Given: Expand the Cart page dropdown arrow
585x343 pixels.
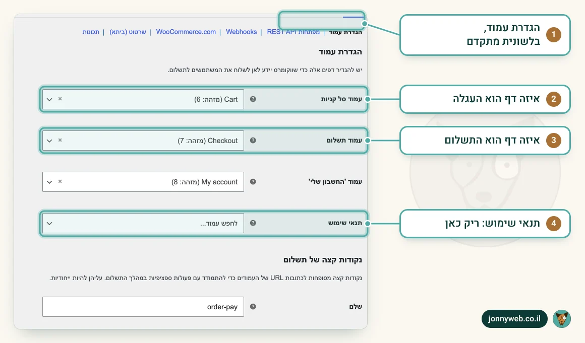Looking at the screenshot, I should pyautogui.click(x=49, y=99).
